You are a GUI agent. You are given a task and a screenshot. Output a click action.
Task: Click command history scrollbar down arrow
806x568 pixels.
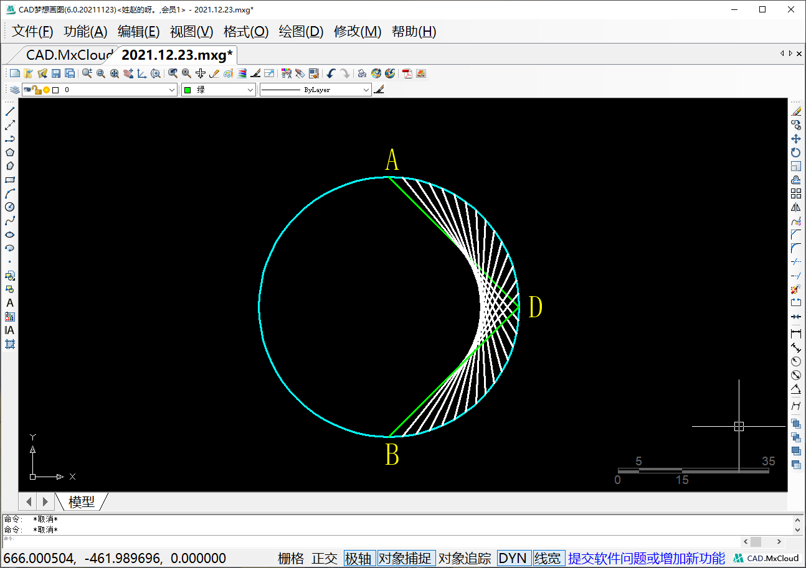tap(798, 530)
